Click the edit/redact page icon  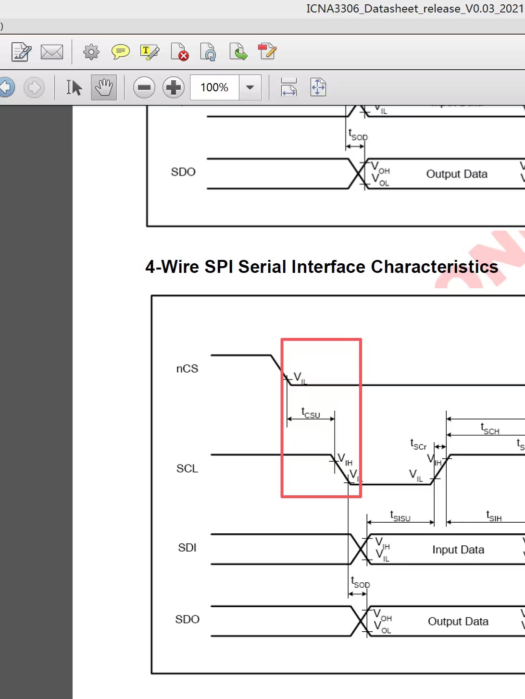(267, 52)
